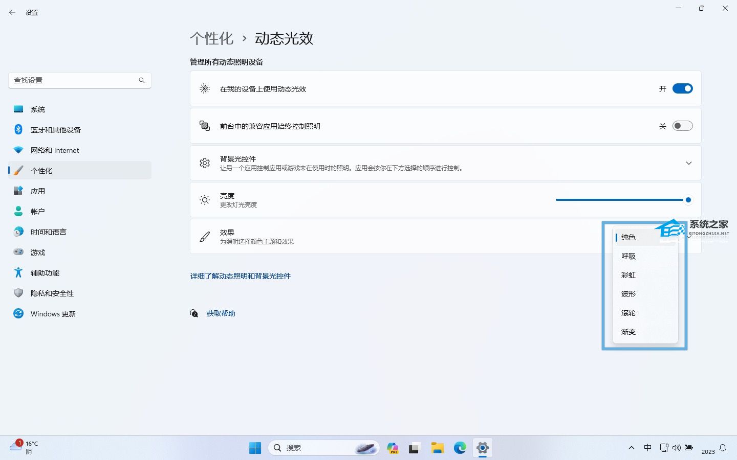This screenshot has width=737, height=460.
Task: Adjust the 亮度 brightness slider
Action: [688, 200]
